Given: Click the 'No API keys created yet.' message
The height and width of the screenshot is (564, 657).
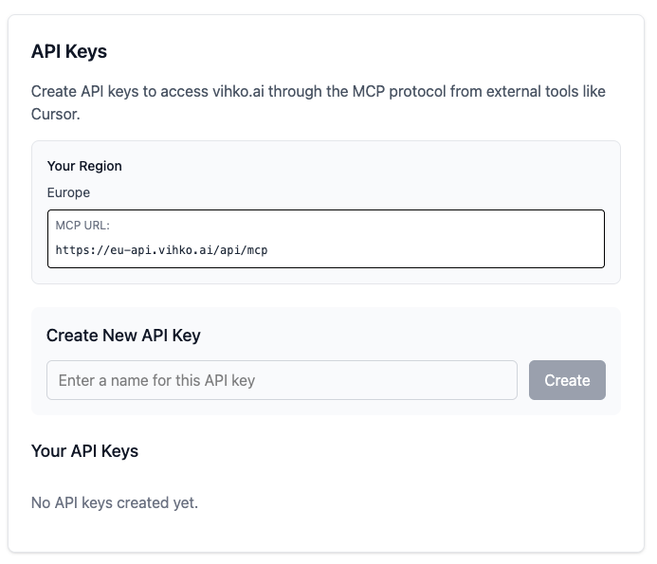Looking at the screenshot, I should (115, 502).
